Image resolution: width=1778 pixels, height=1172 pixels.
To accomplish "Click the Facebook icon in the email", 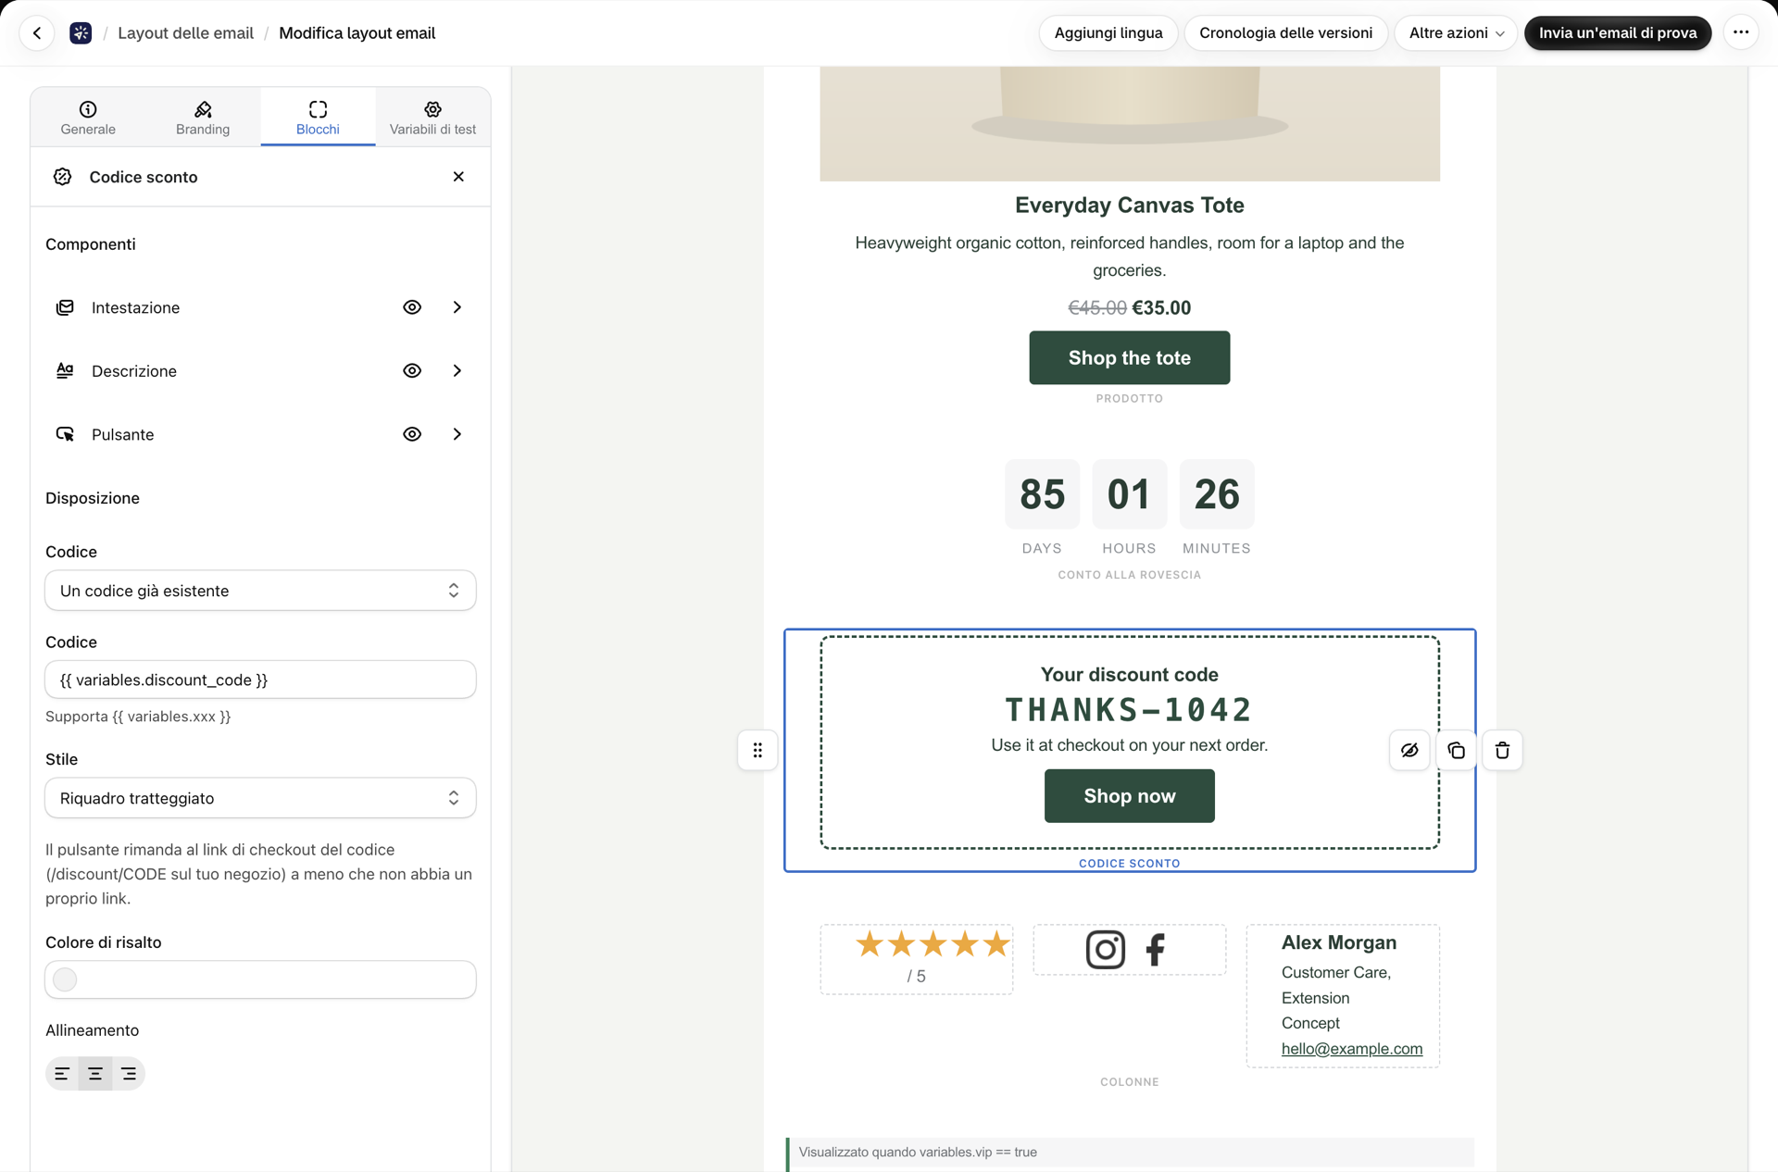I will point(1155,950).
